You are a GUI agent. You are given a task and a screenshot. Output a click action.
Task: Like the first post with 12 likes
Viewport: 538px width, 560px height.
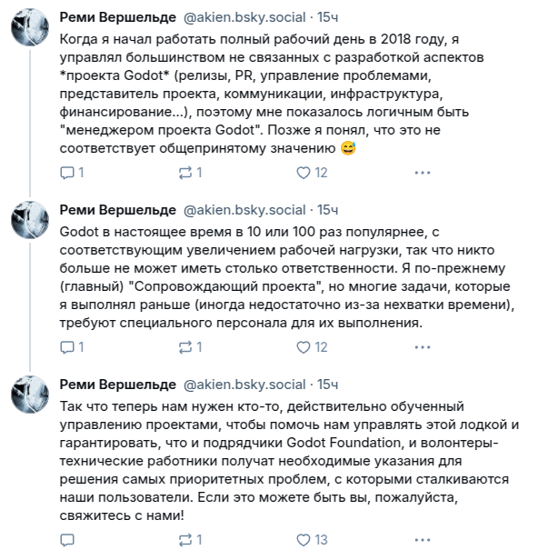(x=312, y=173)
